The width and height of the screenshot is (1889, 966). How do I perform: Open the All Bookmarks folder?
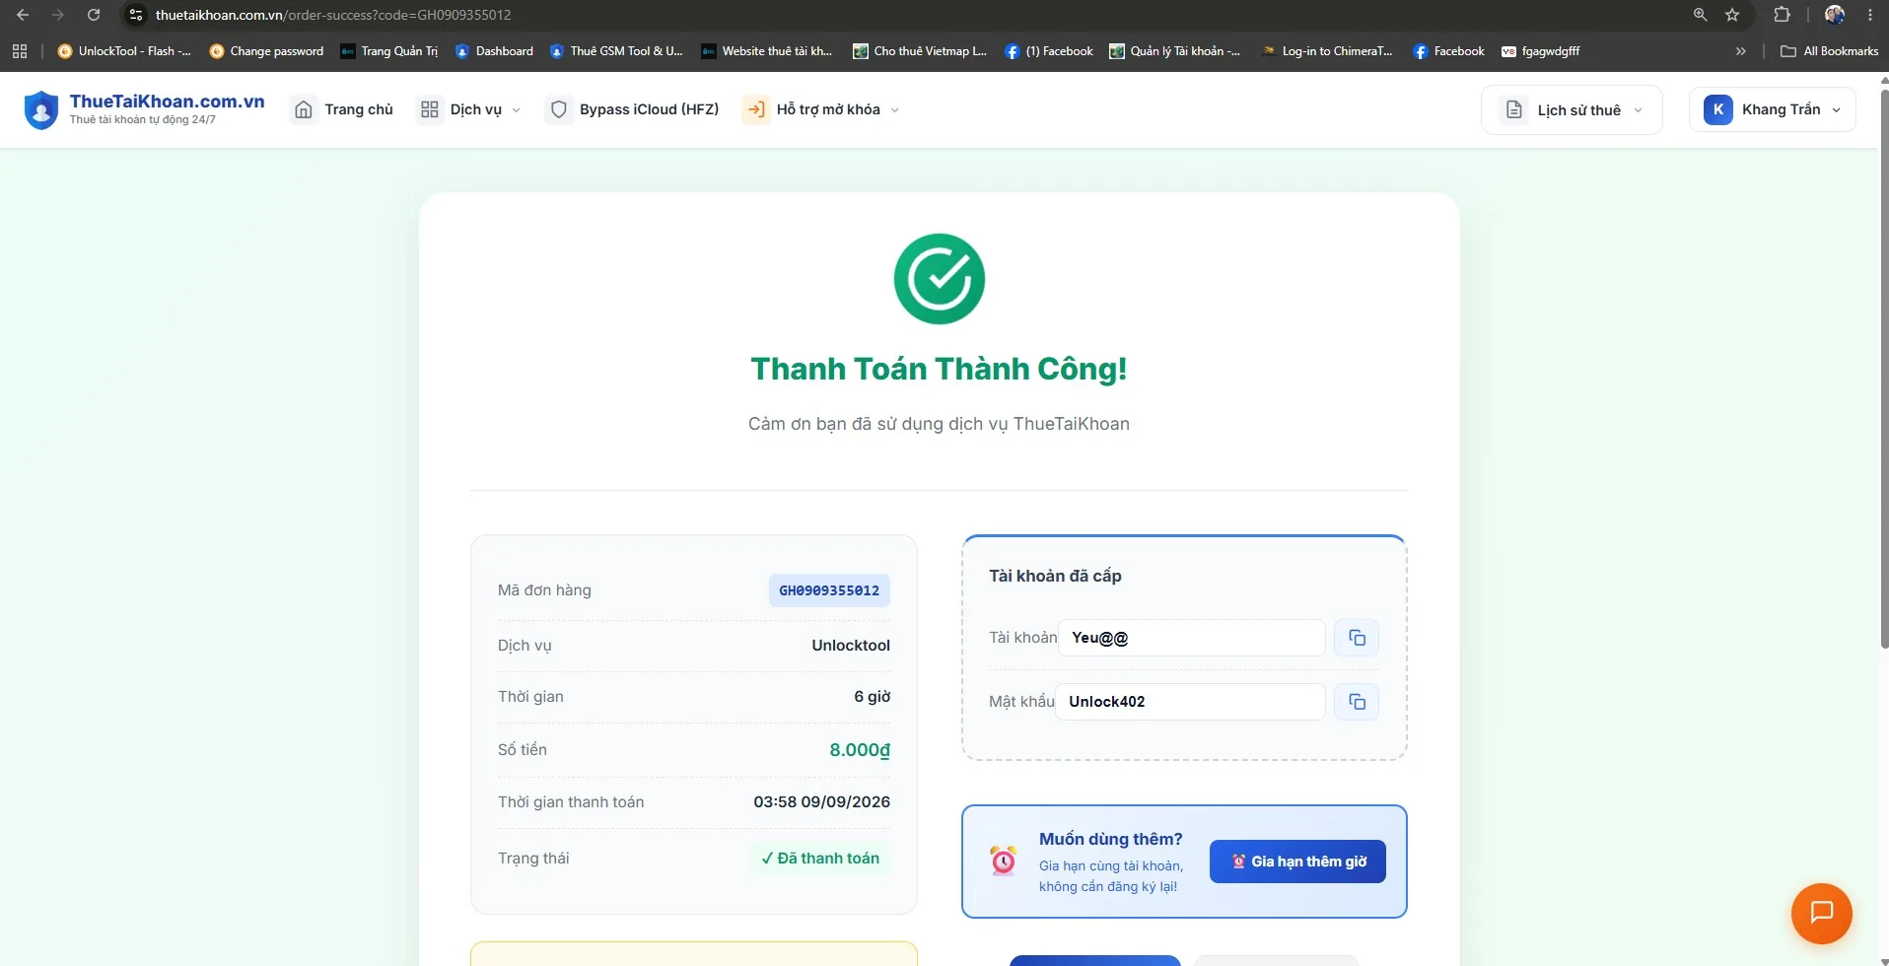(1830, 51)
